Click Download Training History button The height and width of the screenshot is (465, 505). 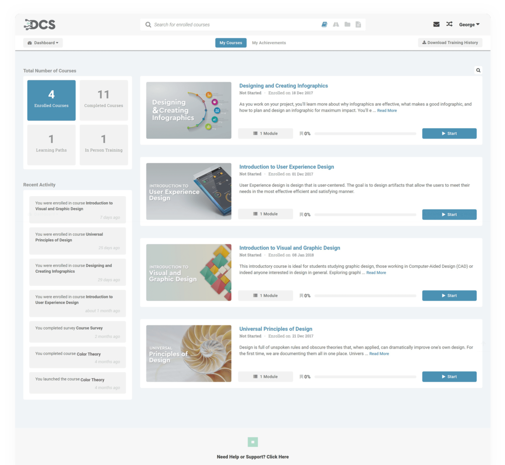(x=450, y=43)
